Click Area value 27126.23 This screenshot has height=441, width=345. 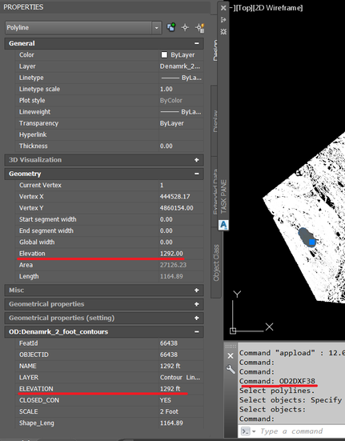(181, 265)
